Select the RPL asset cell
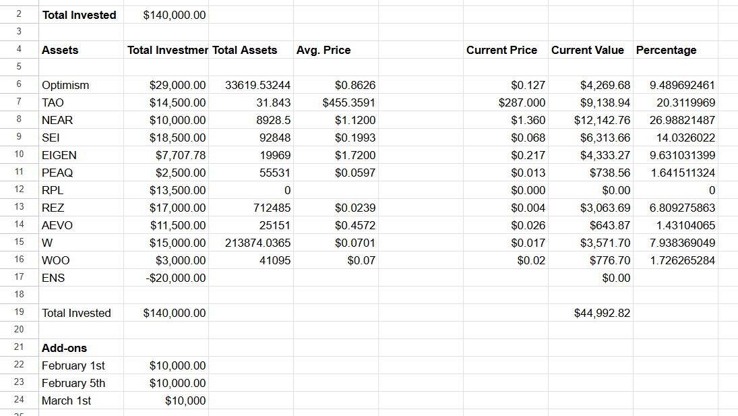Image resolution: width=738 pixels, height=416 pixels. point(81,190)
